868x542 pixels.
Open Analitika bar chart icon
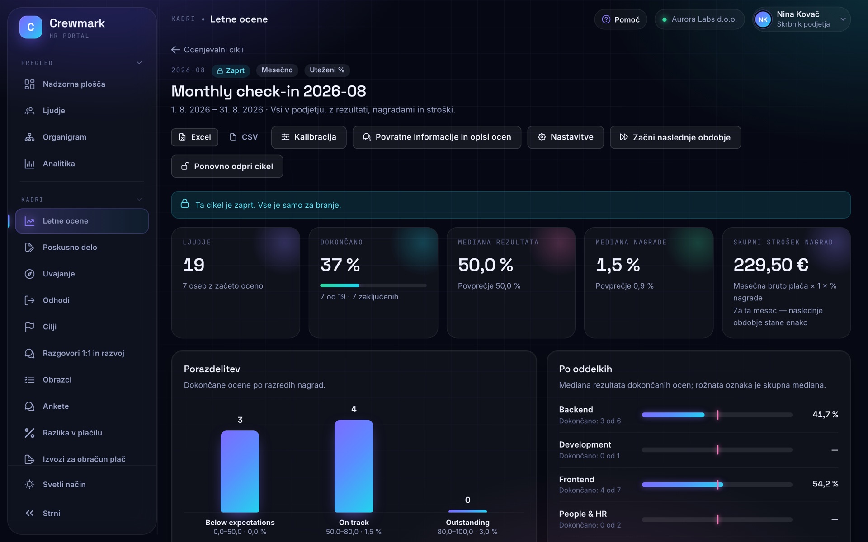[x=29, y=164]
